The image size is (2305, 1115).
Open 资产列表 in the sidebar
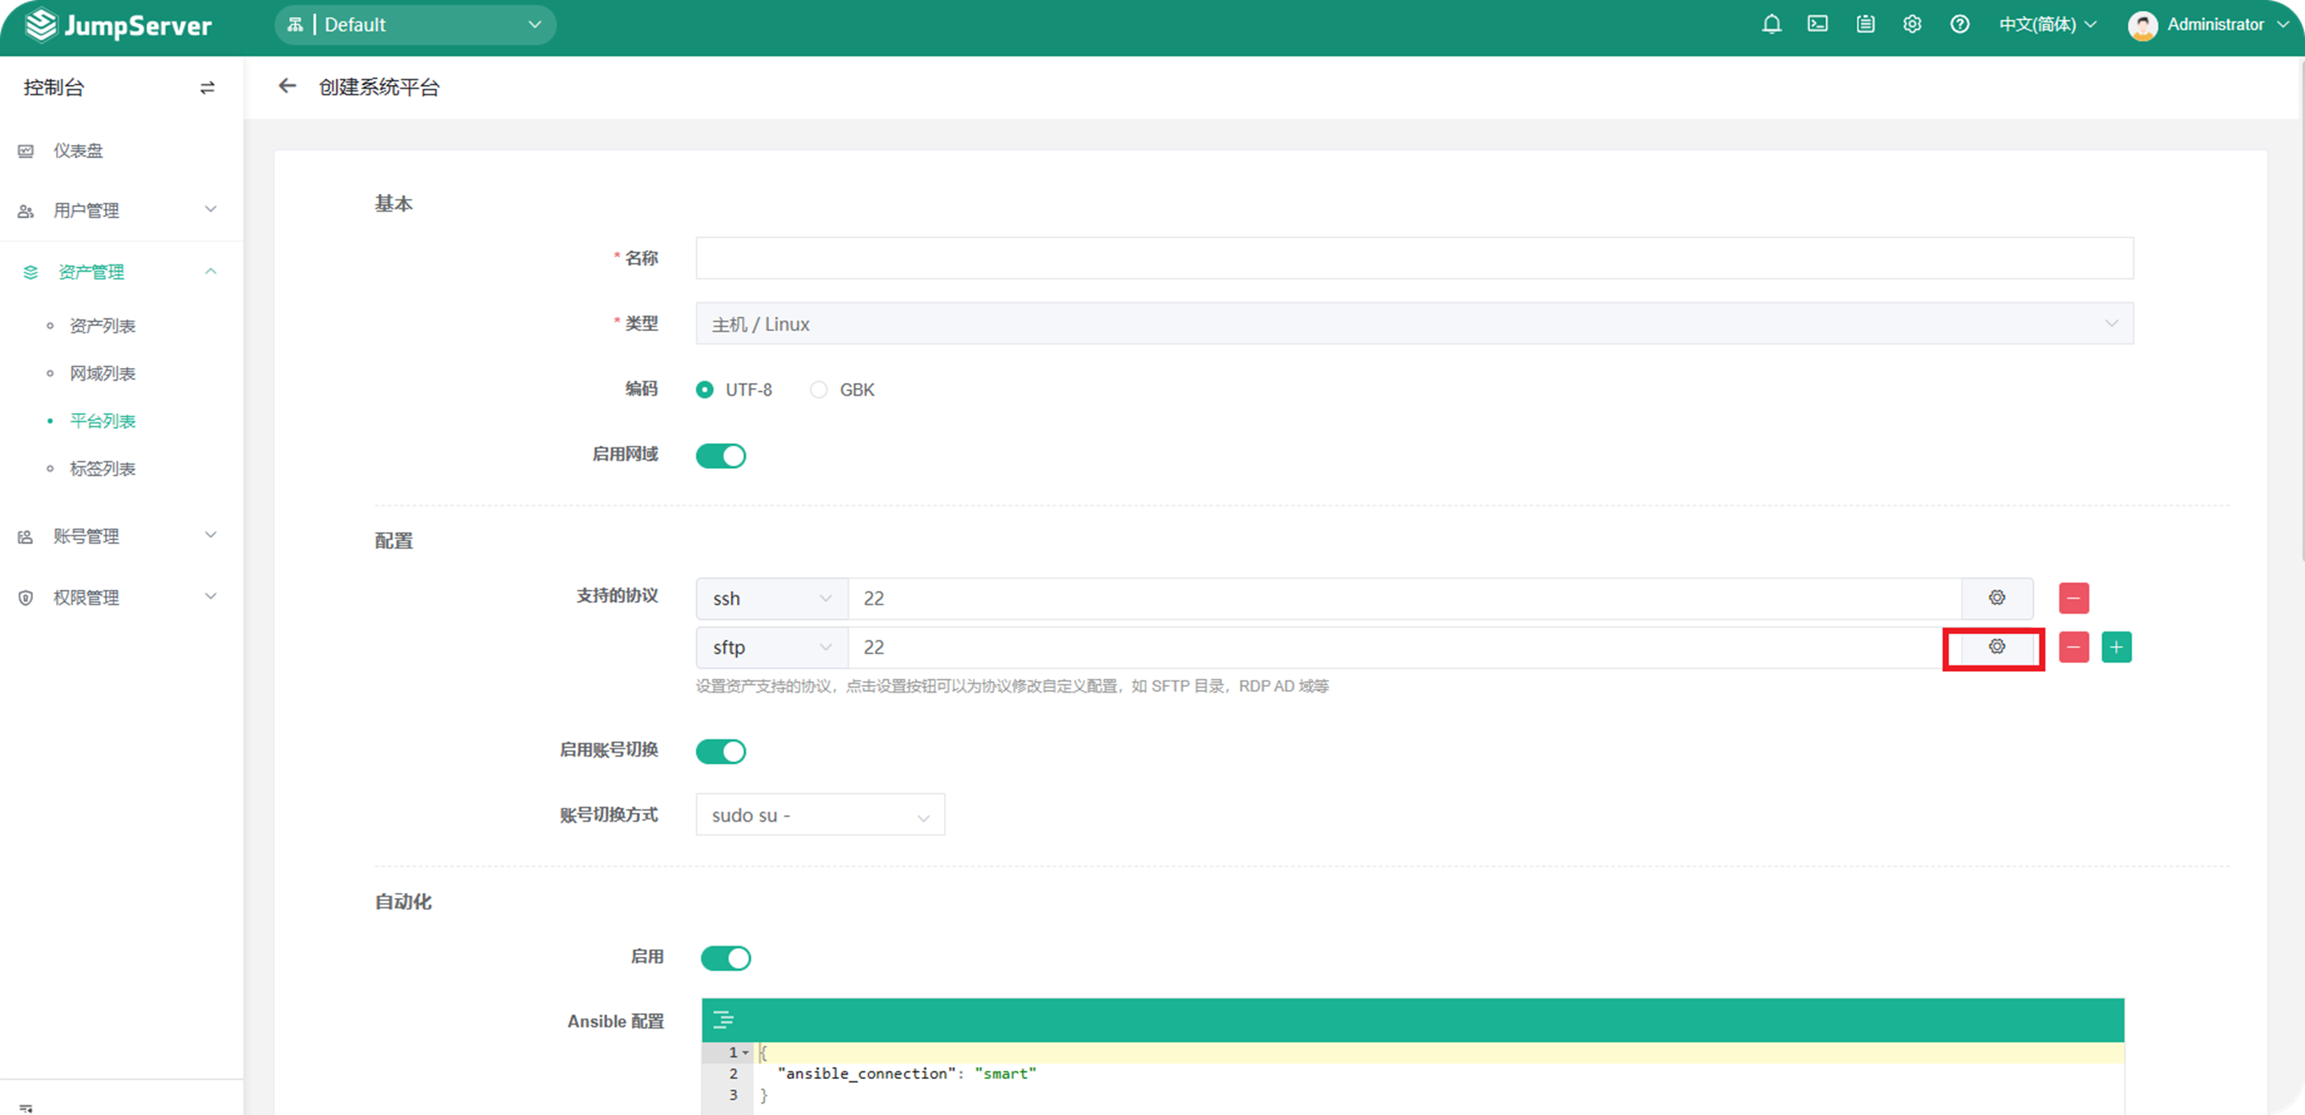pyautogui.click(x=102, y=326)
